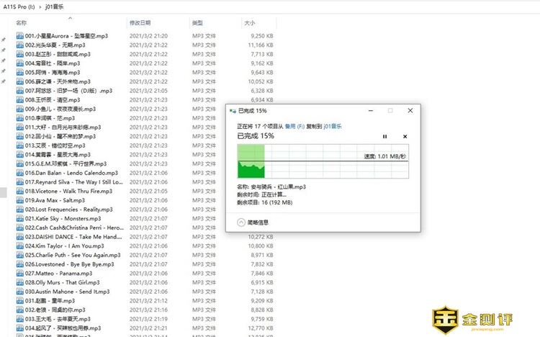Select MP3 icon of 001.小星星Aurora file

pos(19,35)
